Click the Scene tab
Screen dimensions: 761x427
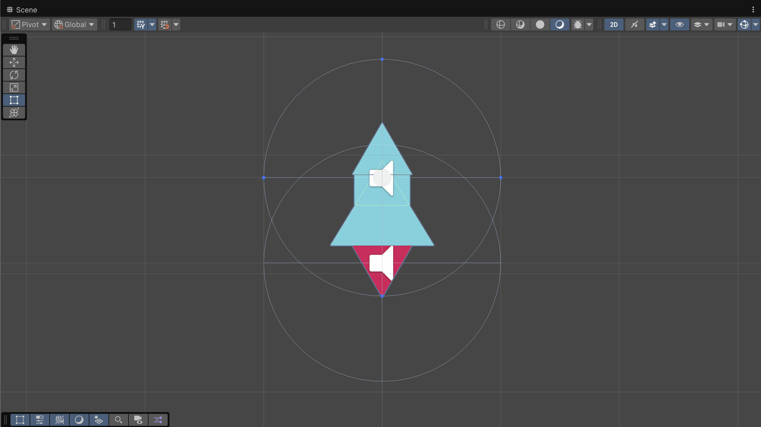[22, 10]
